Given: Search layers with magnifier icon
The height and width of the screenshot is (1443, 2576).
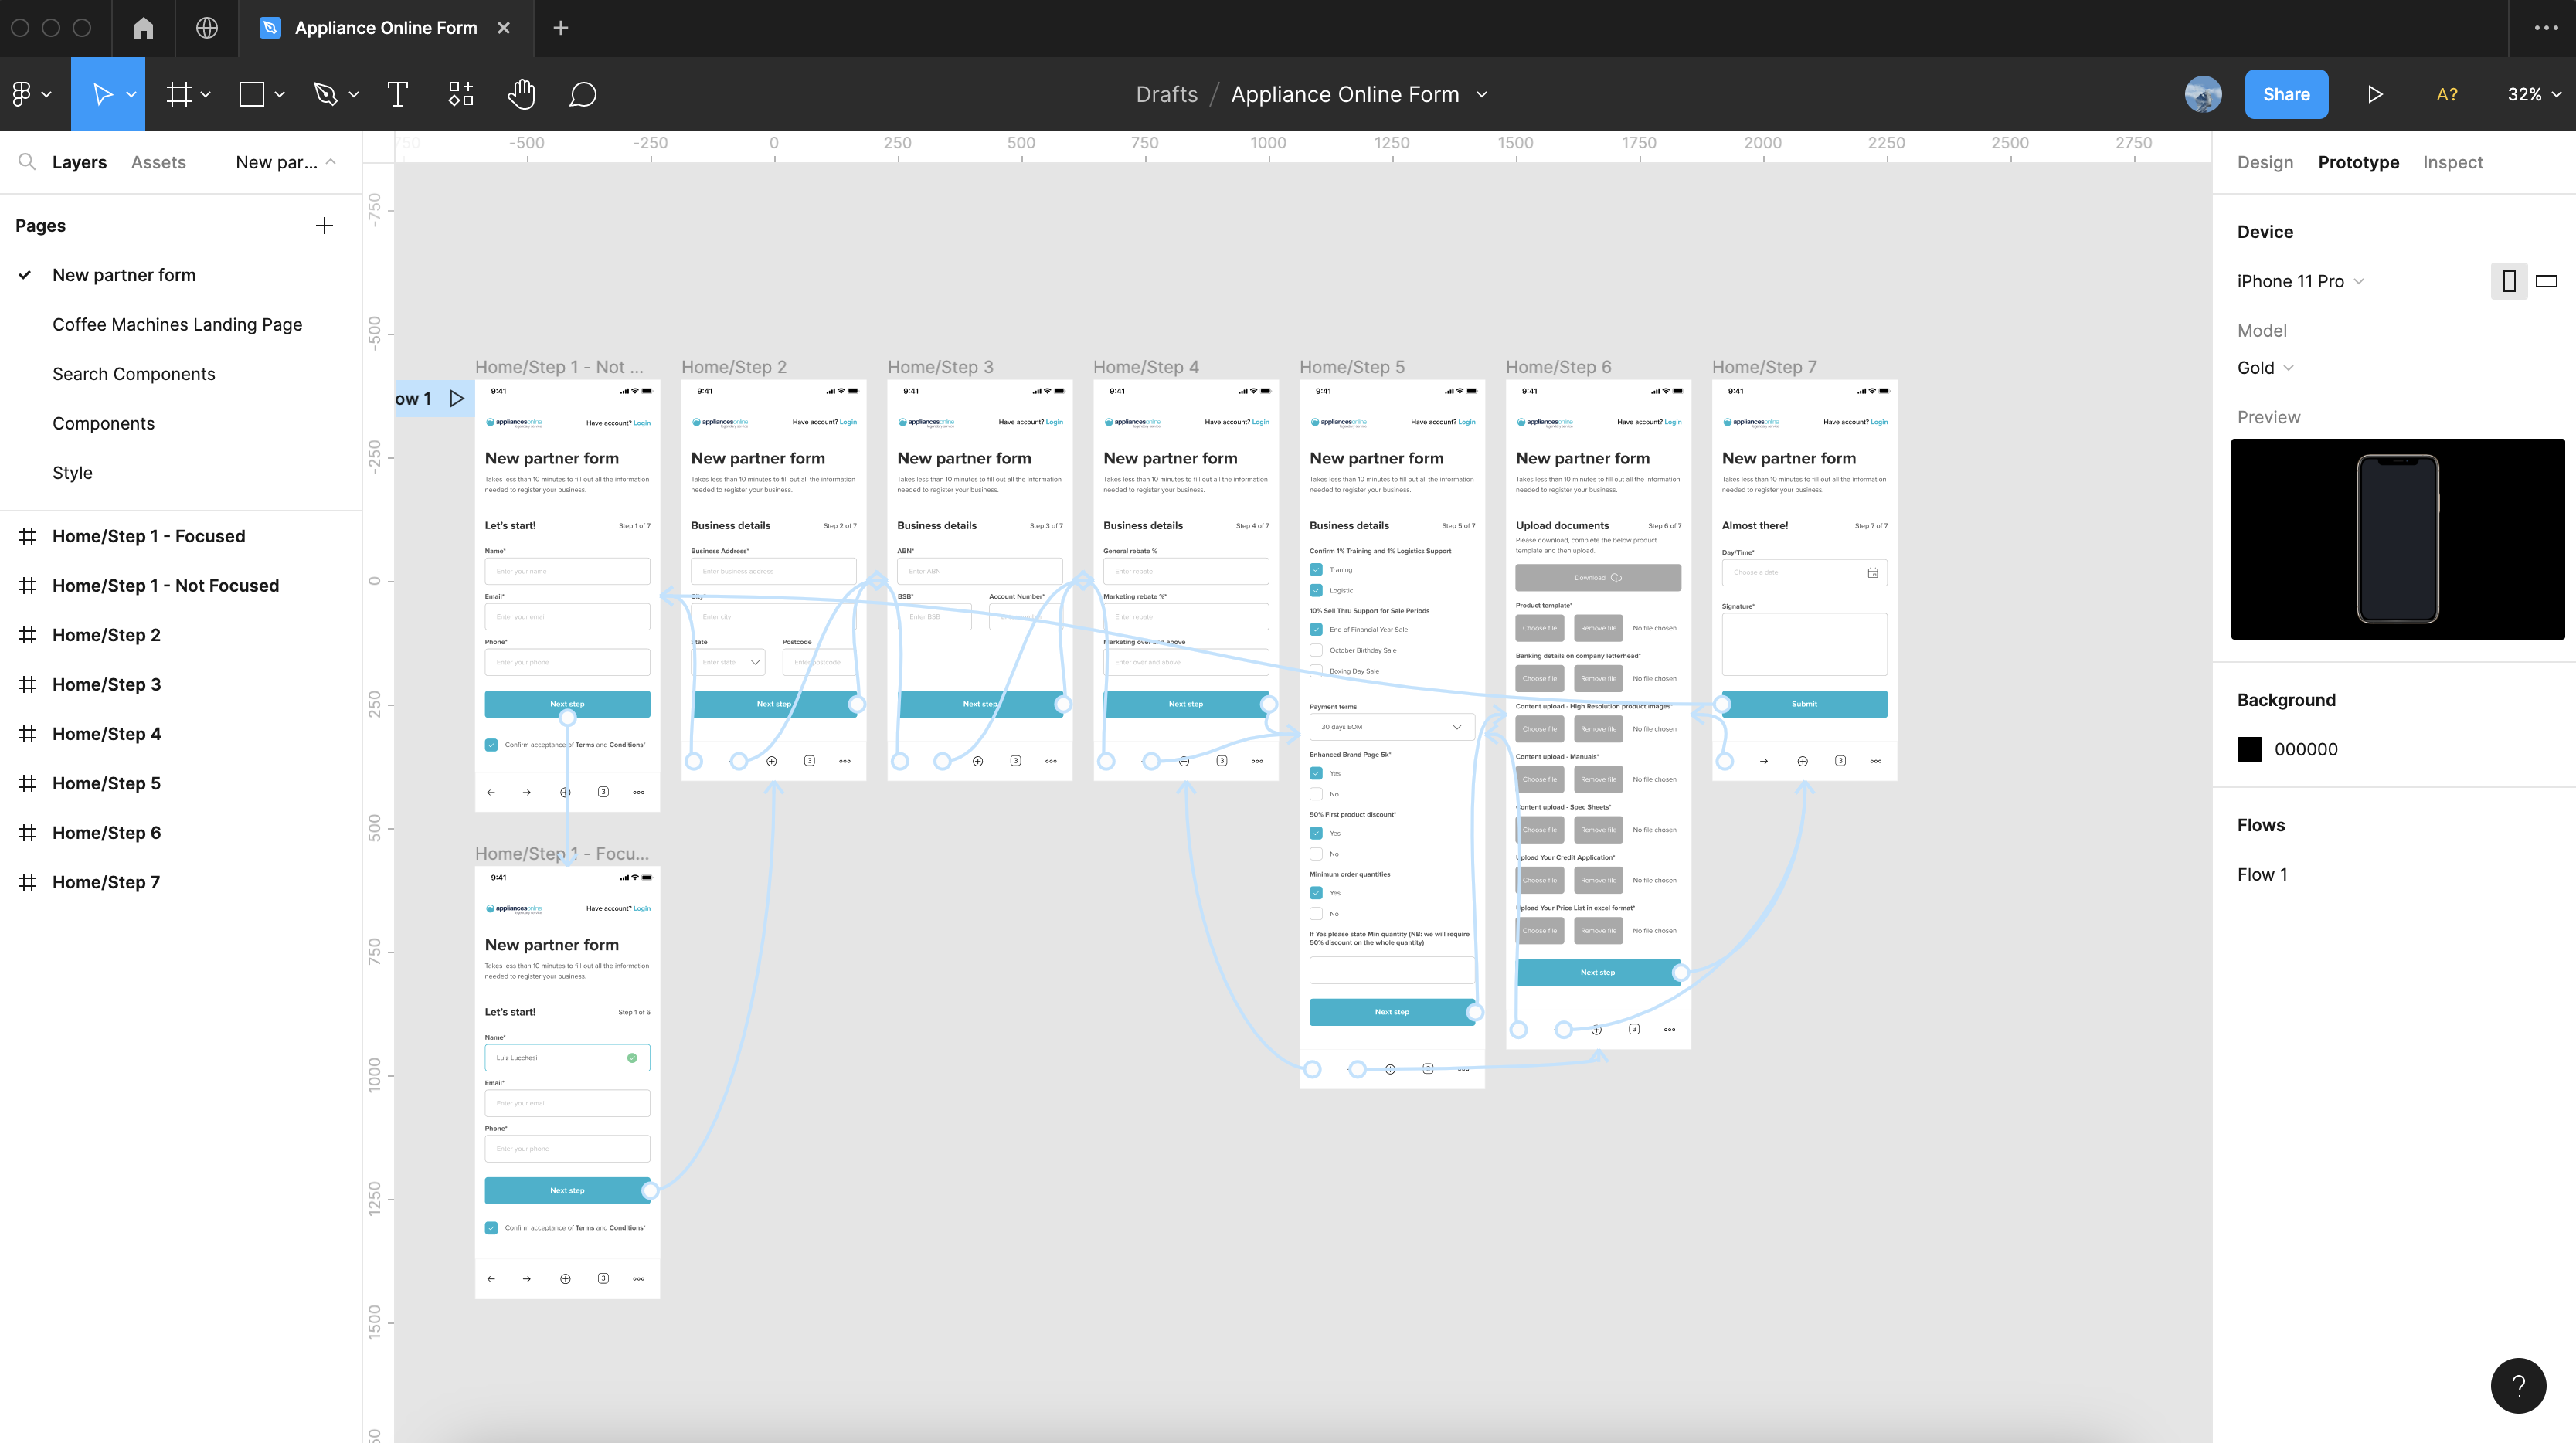Looking at the screenshot, I should click(x=27, y=162).
